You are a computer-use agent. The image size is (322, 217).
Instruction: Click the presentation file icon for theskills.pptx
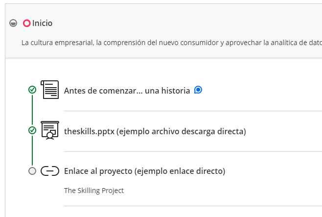(x=50, y=130)
